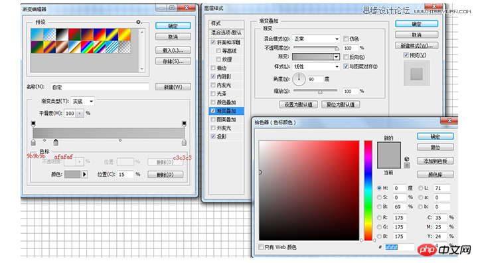Select the foreground-to-transparent checker gradient preset
The image size is (478, 263).
[49, 35]
